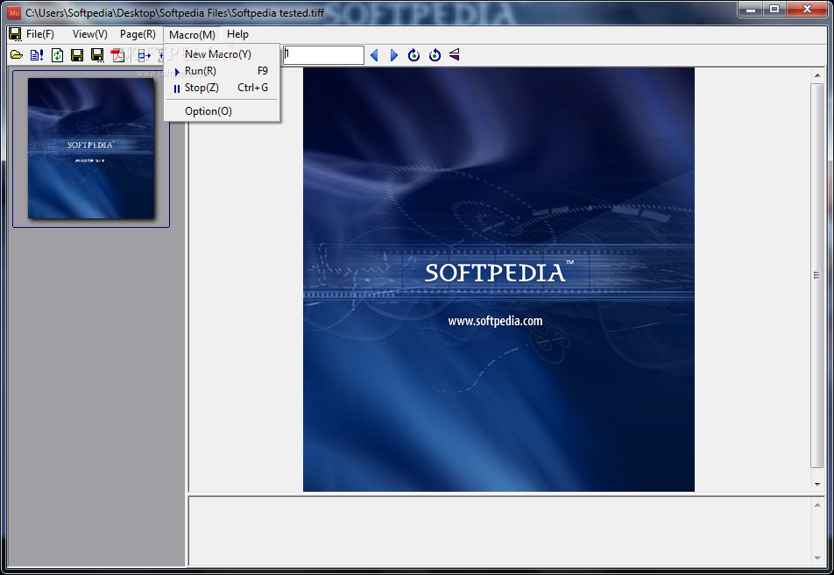Open the View(V) menu

(89, 34)
